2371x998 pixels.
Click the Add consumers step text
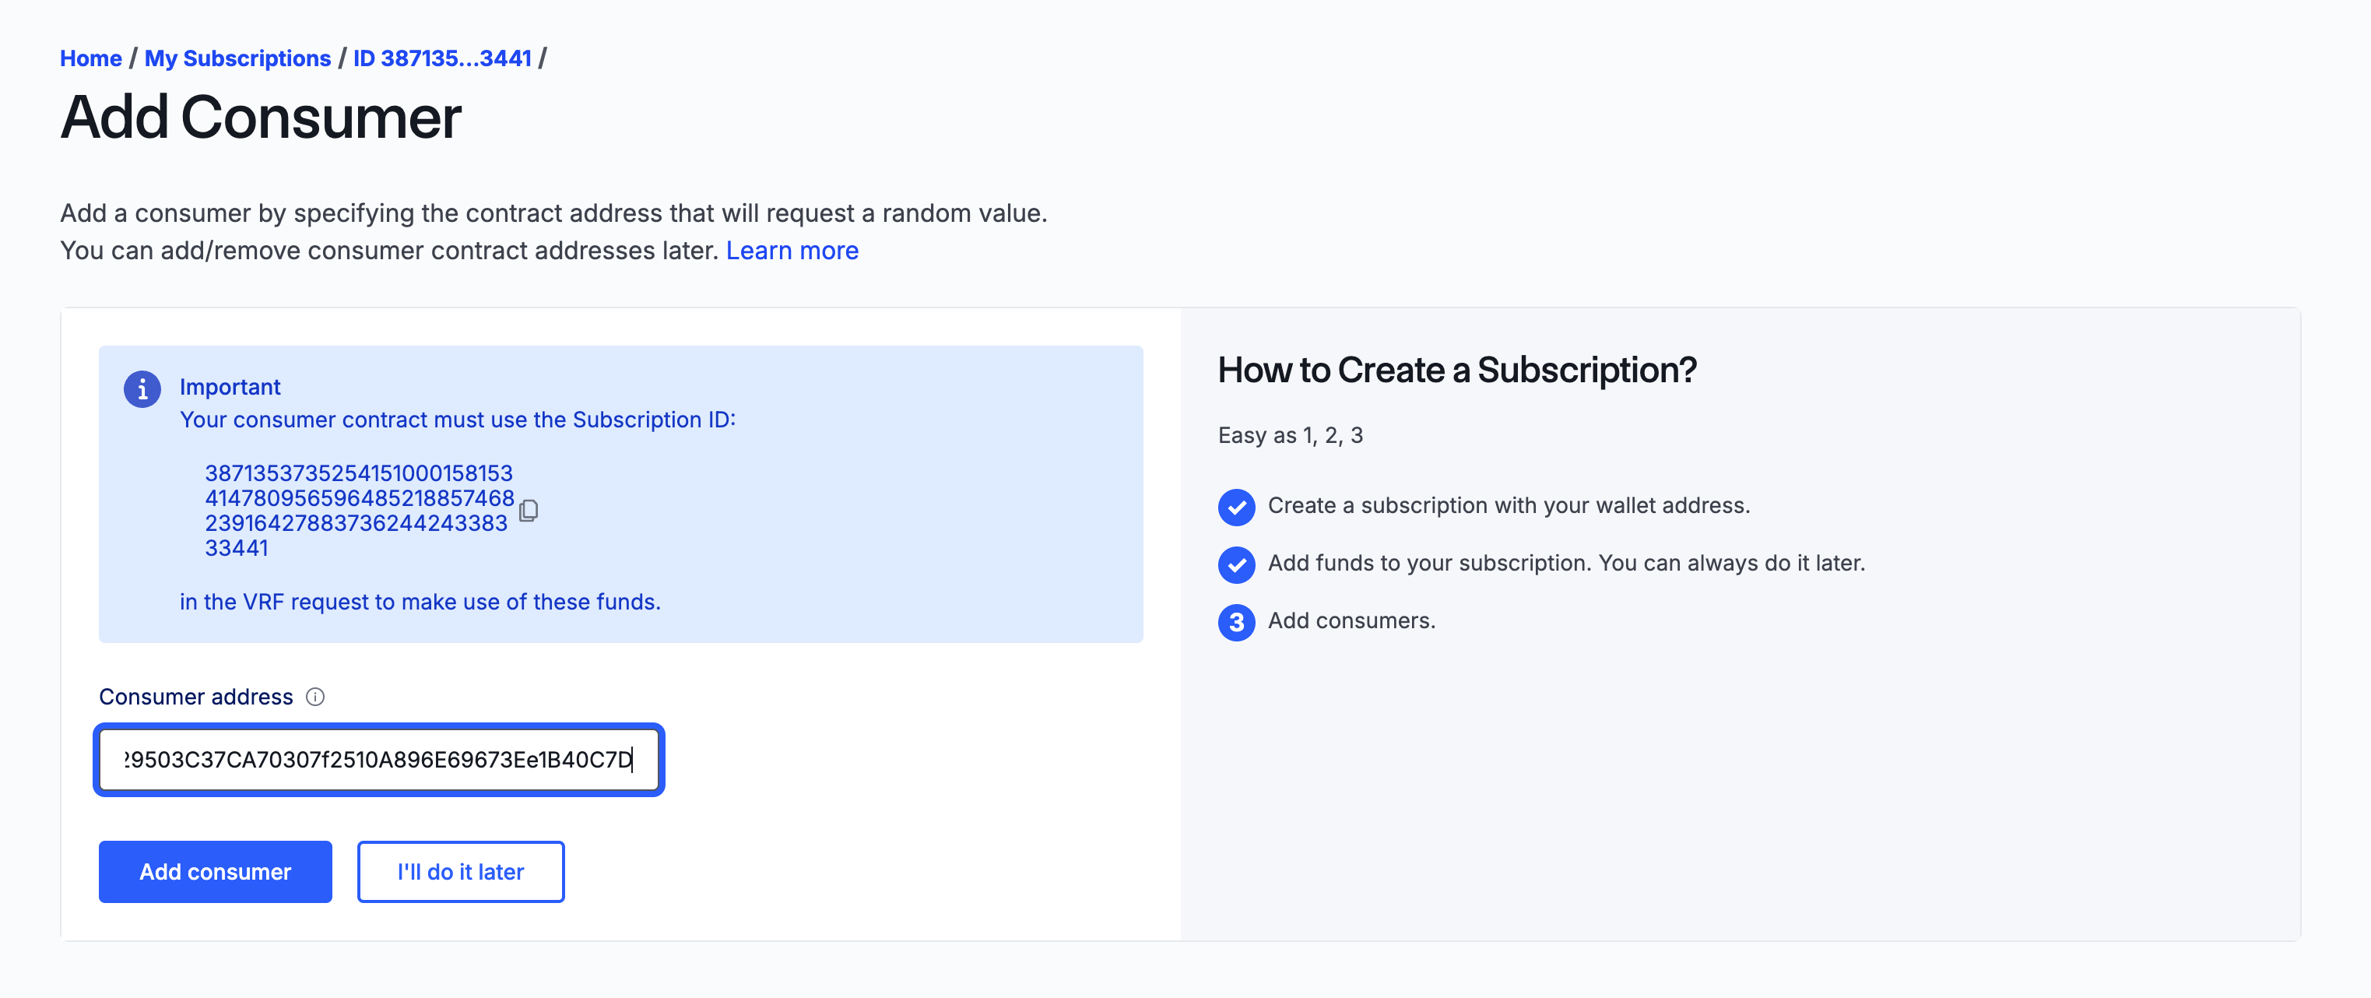[x=1351, y=620]
